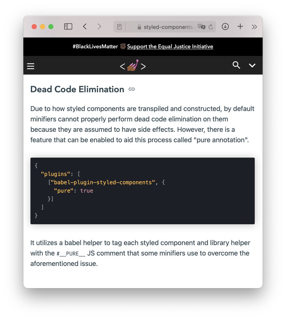Toggle the Safari sidebar

pyautogui.click(x=68, y=27)
